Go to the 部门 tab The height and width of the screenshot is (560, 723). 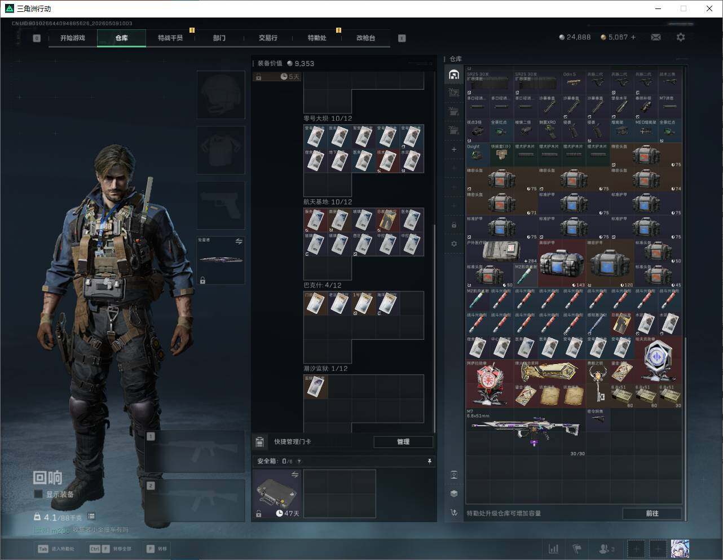click(219, 38)
